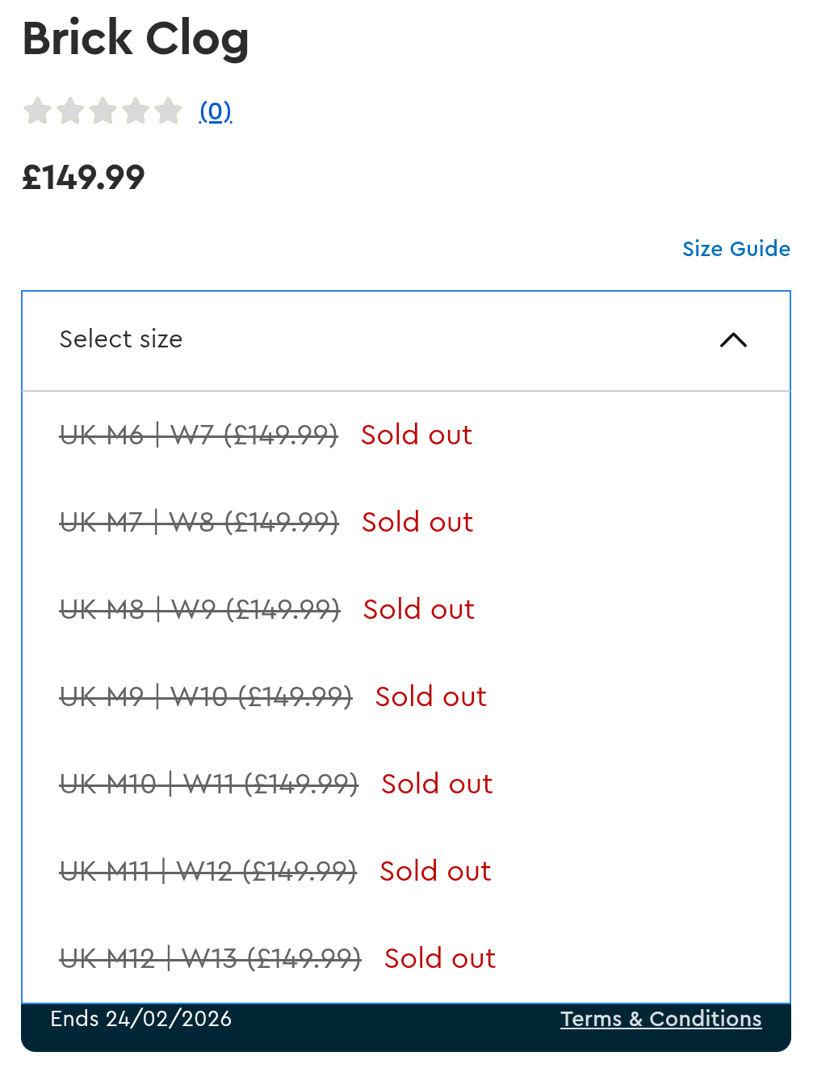This screenshot has height=1077, width=813.
Task: Click the Select size dropdown field
Action: tap(363, 340)
